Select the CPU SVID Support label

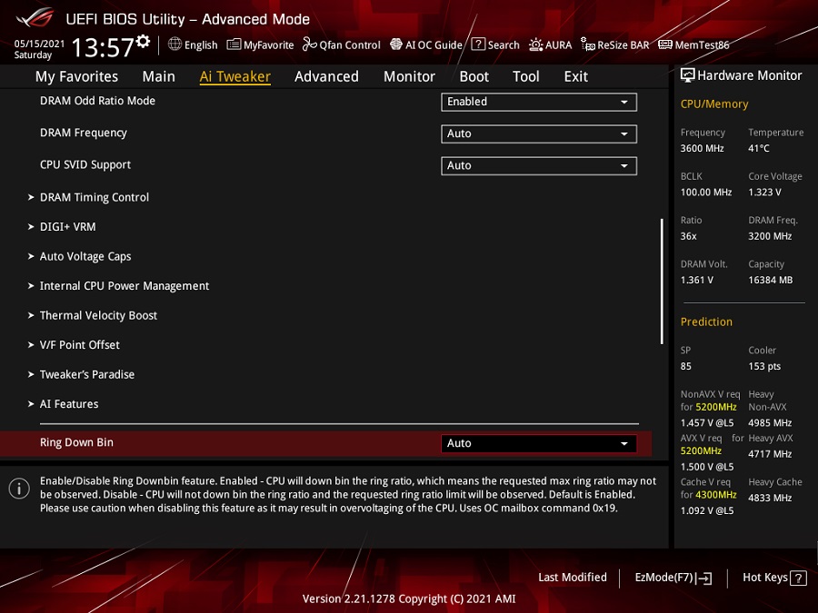(x=85, y=164)
